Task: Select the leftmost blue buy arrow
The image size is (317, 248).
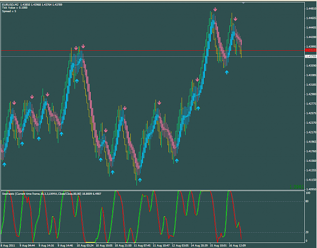Action: pos(4,164)
